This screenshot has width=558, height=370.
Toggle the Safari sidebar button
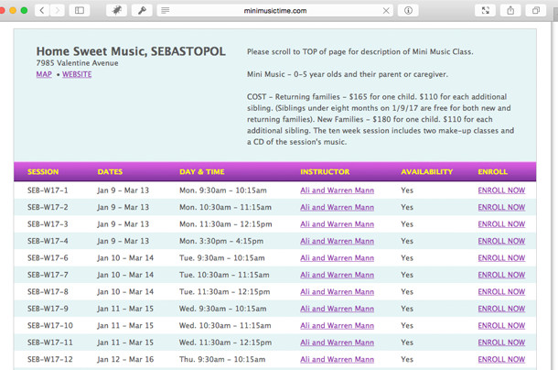click(80, 10)
